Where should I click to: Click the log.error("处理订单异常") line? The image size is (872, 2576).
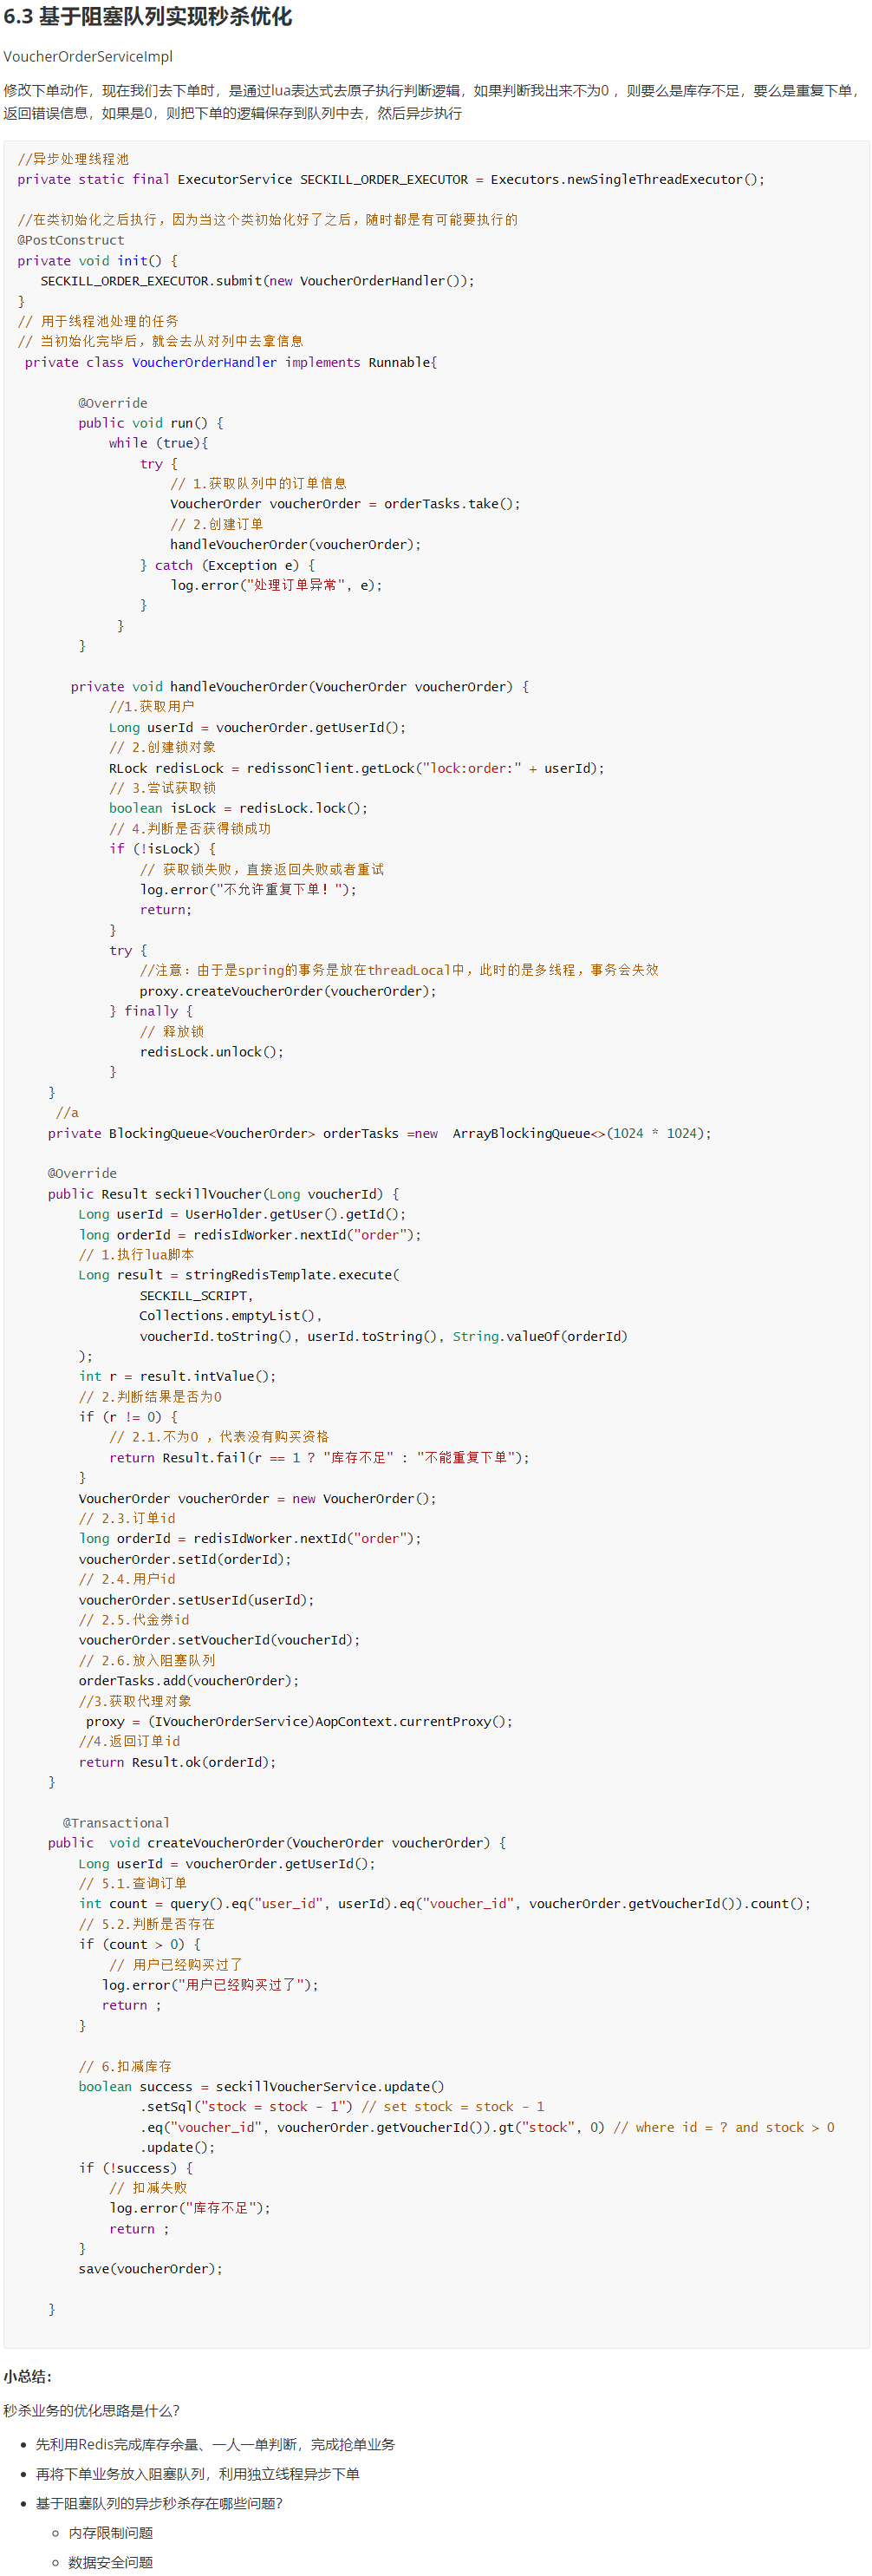point(276,585)
